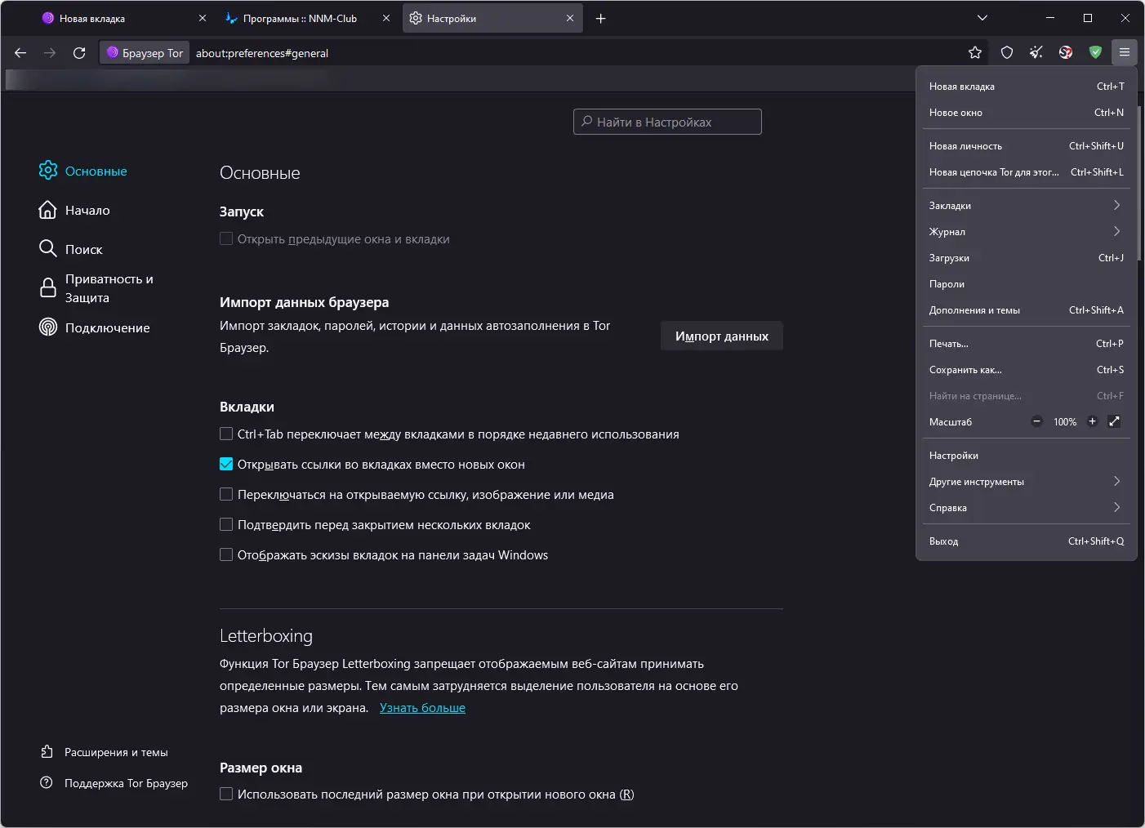This screenshot has width=1145, height=828.
Task: Click the fullscreen arrows icon beside zoom
Action: [1114, 421]
